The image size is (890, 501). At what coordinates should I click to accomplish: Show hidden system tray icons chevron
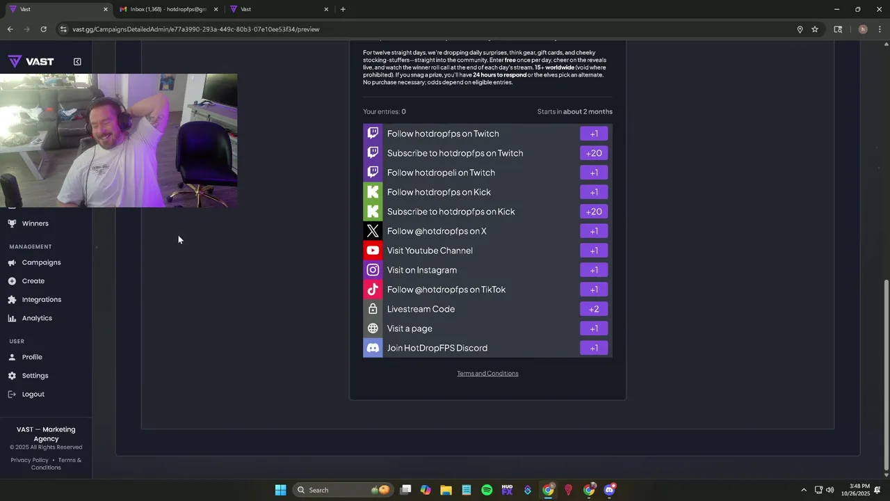[x=804, y=490]
